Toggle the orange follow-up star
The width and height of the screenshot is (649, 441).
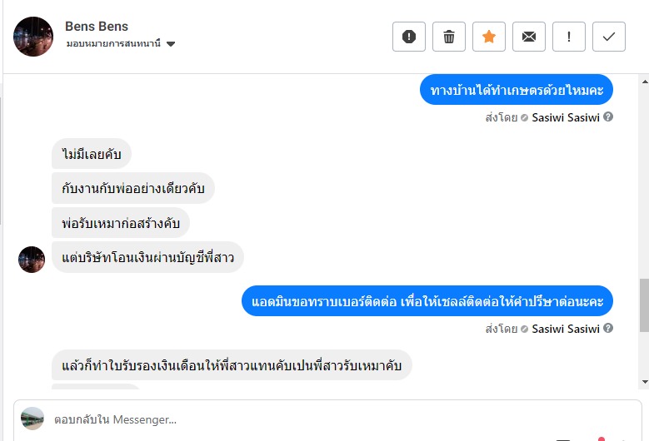[489, 37]
